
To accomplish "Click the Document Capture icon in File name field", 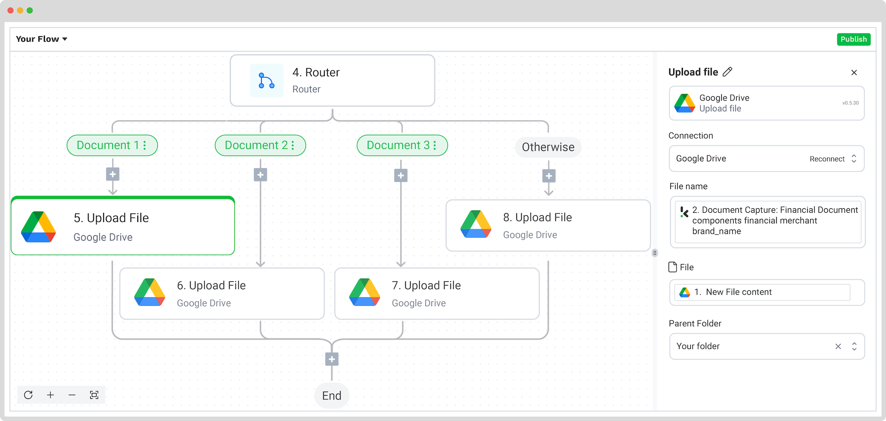I will pyautogui.click(x=684, y=212).
